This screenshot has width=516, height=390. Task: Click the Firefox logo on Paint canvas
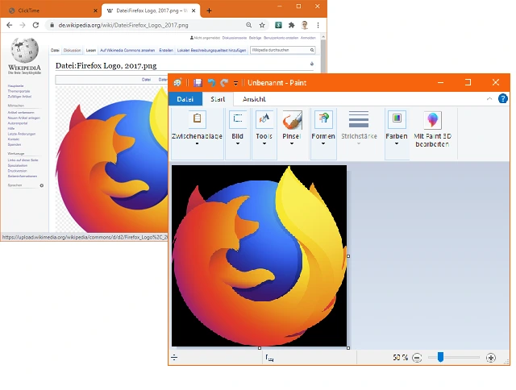coord(260,256)
